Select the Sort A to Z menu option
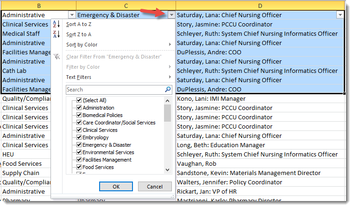 coord(79,24)
